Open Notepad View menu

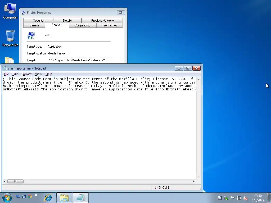[38, 74]
